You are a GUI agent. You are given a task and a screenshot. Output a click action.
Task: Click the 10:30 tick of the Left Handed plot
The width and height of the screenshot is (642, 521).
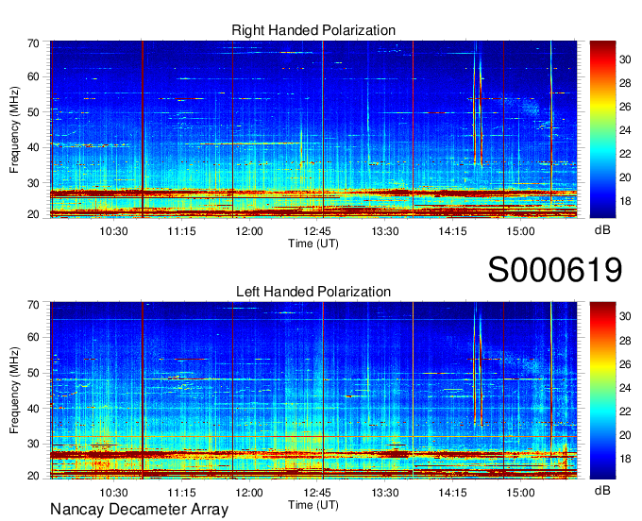(x=114, y=493)
